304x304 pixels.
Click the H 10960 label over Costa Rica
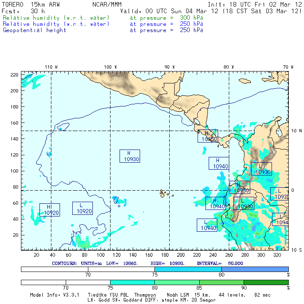(x=208, y=136)
